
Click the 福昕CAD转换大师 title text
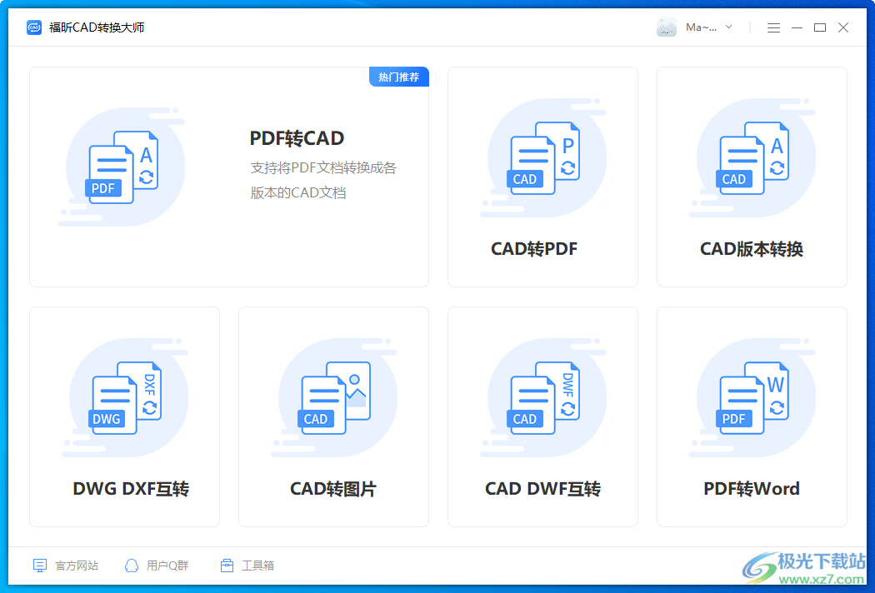click(98, 27)
